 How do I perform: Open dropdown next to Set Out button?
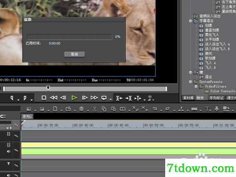point(32,100)
